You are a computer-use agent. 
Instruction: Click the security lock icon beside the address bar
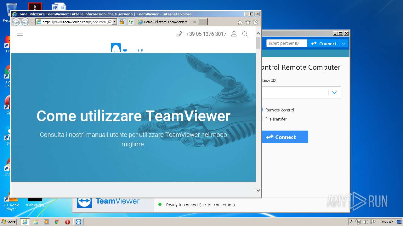coord(122,22)
